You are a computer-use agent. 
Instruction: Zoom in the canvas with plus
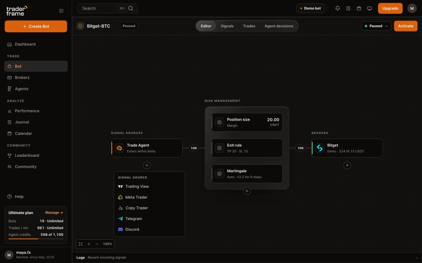pos(89,244)
